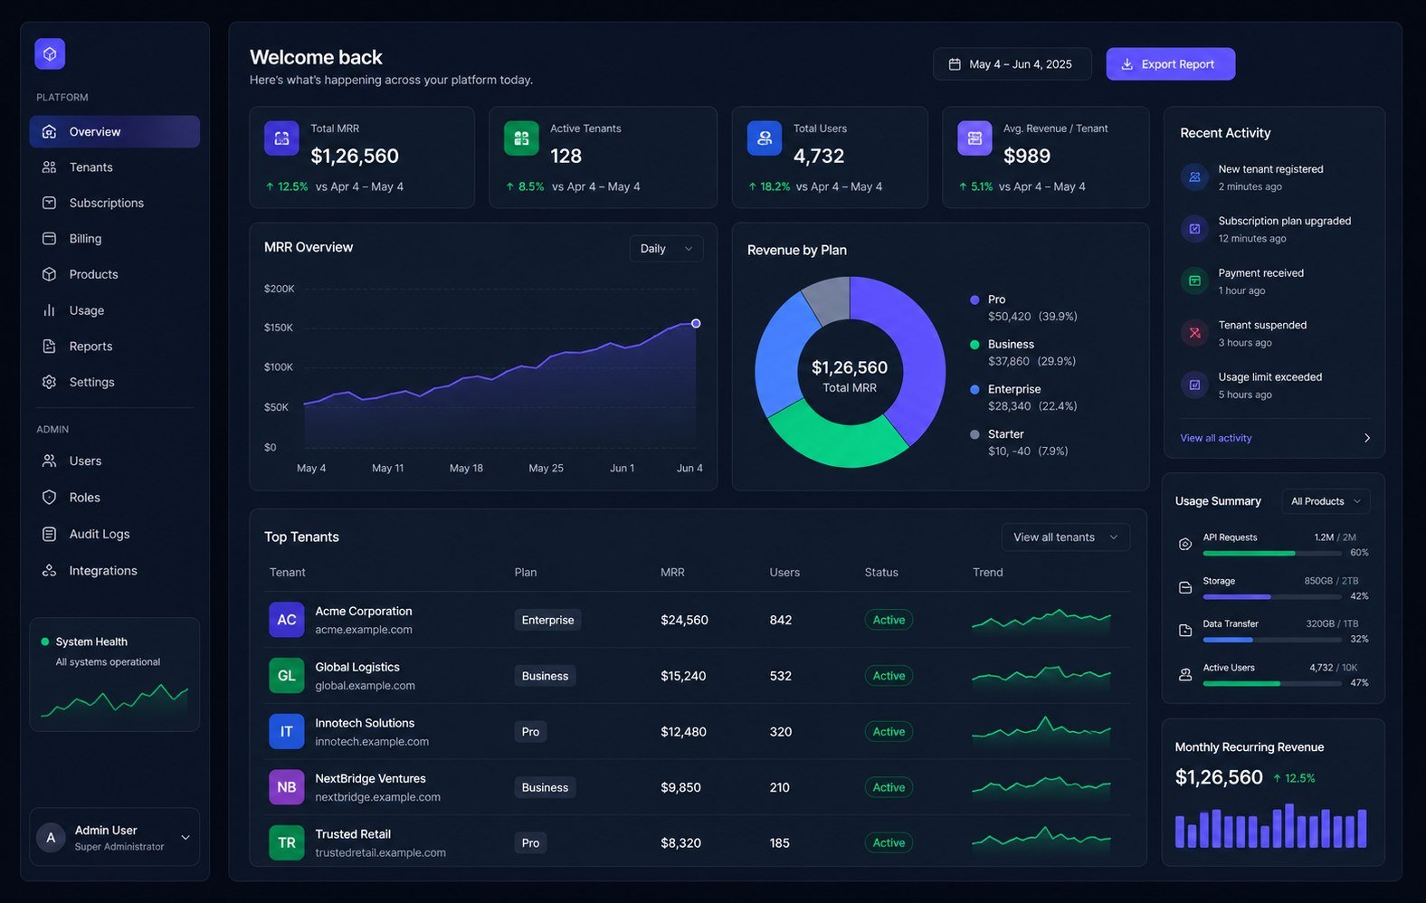This screenshot has height=903, width=1426.
Task: Click the Enterprise plan badge for Acme Corporation
Action: pos(547,620)
